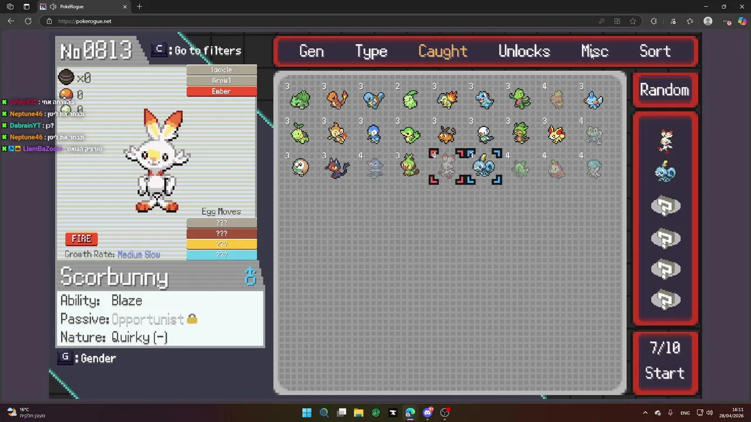Viewport: 751px width, 422px height.
Task: Select the Cyndaquil starter icon
Action: tap(447, 100)
